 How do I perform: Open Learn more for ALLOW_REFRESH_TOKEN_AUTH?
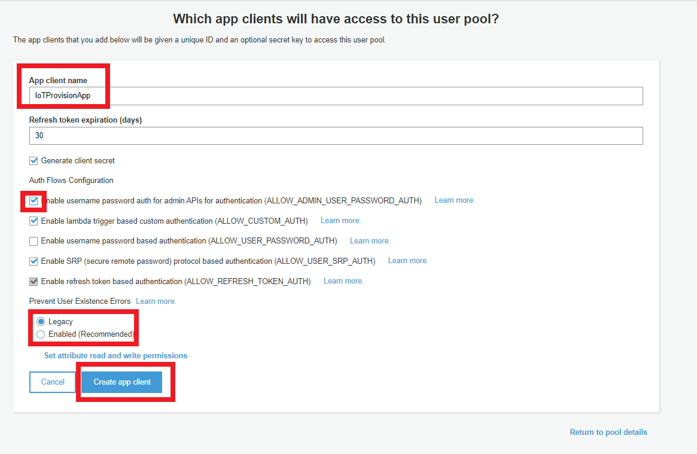click(x=343, y=281)
